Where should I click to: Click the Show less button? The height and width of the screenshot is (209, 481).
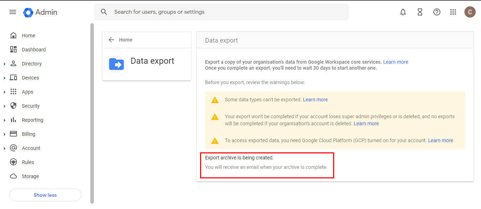pos(45,195)
